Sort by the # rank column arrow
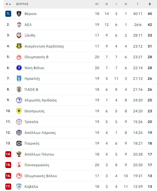Image resolution: width=157 pixels, height=191 pixels. tap(8, 4)
